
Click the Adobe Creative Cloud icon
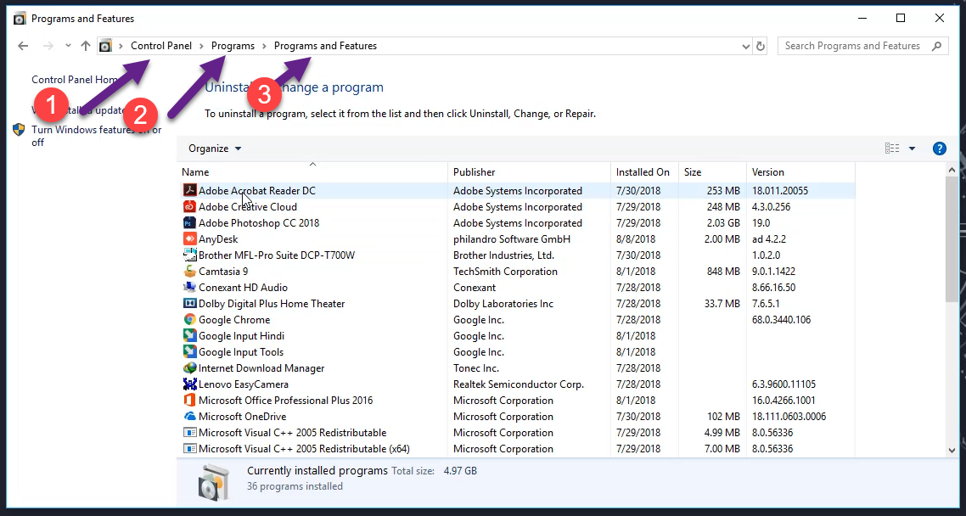click(x=190, y=206)
